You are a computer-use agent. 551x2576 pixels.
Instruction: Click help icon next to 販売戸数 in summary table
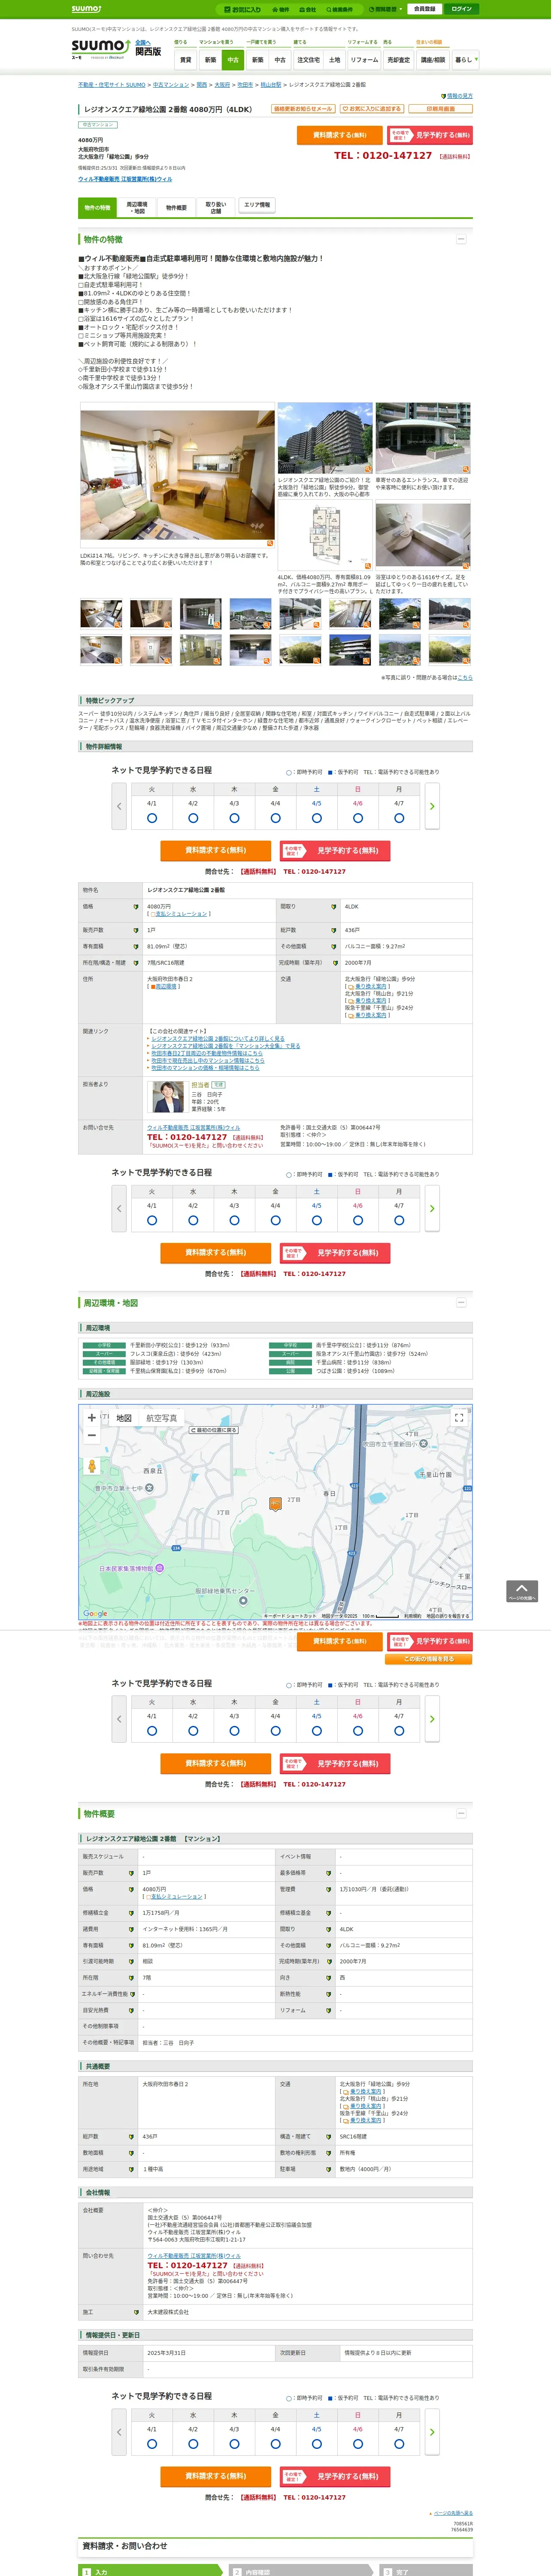pos(136,930)
